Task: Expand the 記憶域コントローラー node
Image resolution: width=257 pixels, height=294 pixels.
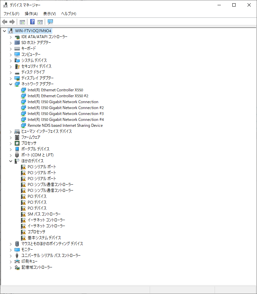Action: tap(11, 267)
